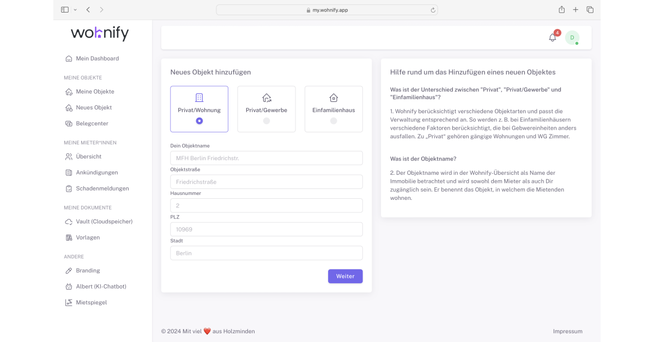The image size is (654, 342).
Task: Focus the PLZ input field
Action: click(267, 229)
